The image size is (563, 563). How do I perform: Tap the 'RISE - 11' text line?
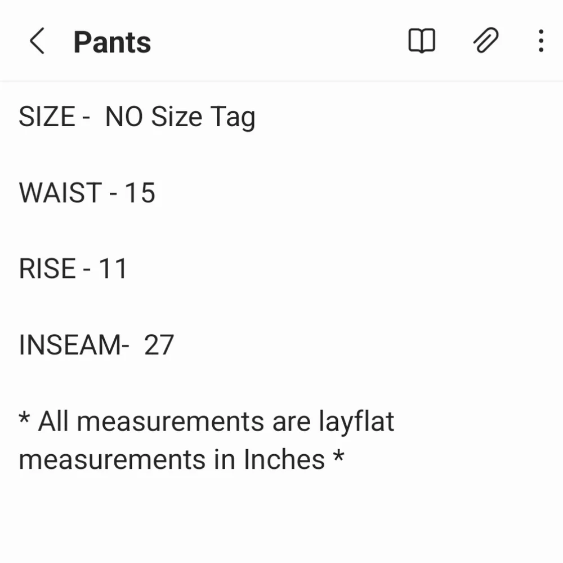click(72, 268)
